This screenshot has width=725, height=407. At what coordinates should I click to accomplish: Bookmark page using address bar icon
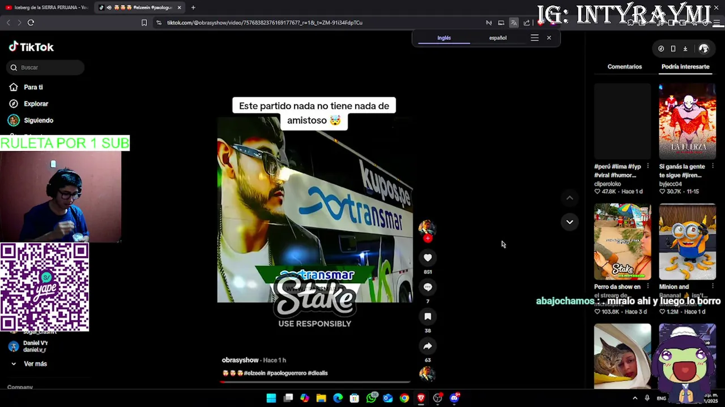tap(144, 23)
